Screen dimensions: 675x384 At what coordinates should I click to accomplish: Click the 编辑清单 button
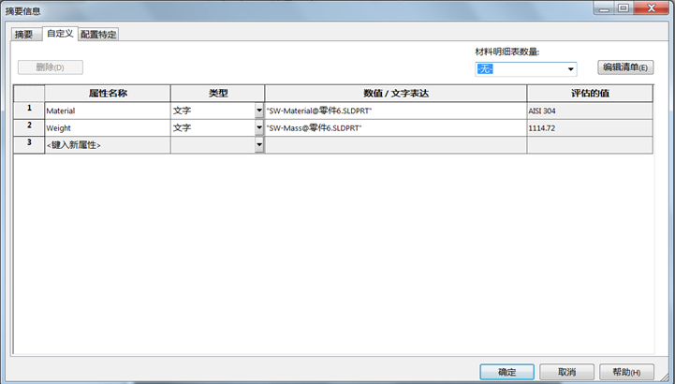tap(625, 67)
